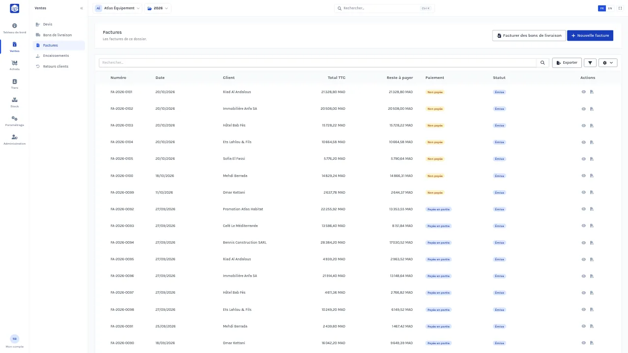Open the Devis section
The height and width of the screenshot is (353, 628).
[59, 25]
